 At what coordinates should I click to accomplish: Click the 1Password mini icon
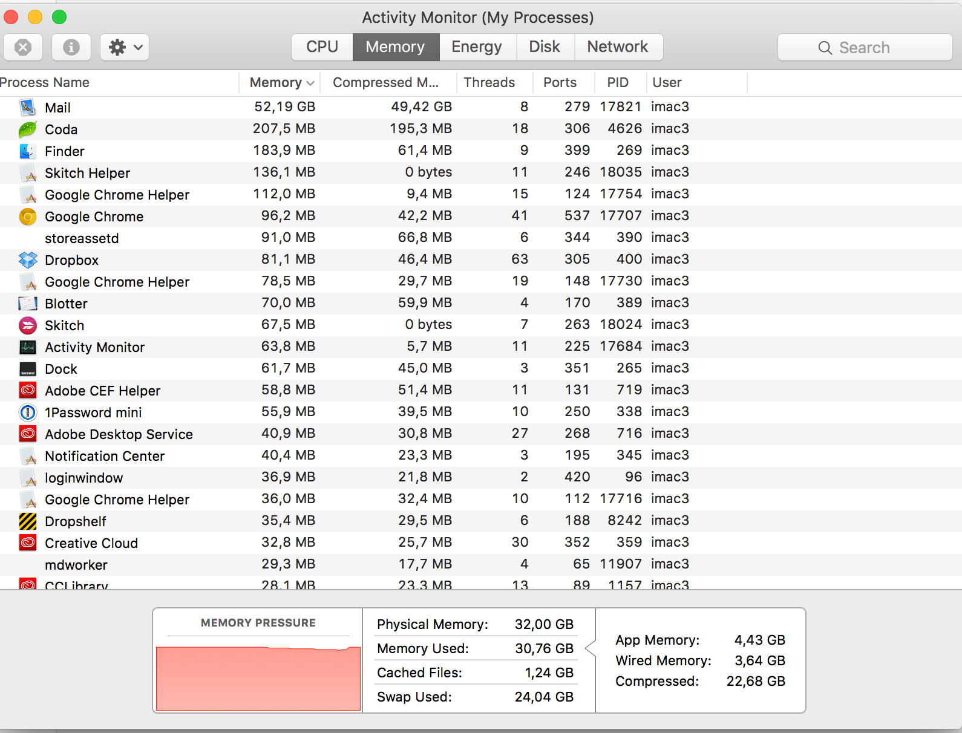click(28, 412)
